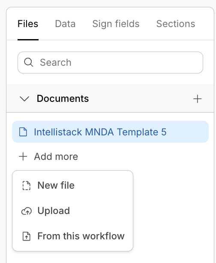Image resolution: width=216 pixels, height=263 pixels.
Task: Choose New file from the menu
Action: click(72, 185)
